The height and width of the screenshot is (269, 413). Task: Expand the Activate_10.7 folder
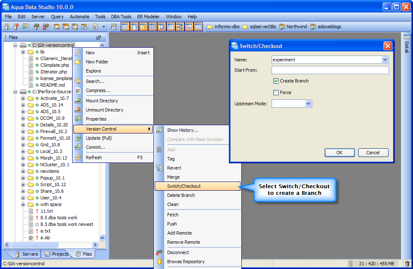23,99
